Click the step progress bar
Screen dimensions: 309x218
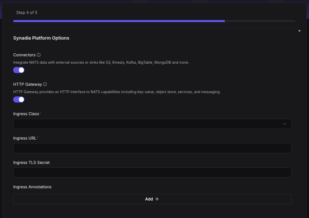154,21
